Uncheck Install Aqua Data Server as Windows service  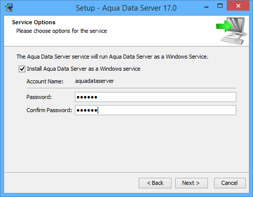pyautogui.click(x=22, y=69)
